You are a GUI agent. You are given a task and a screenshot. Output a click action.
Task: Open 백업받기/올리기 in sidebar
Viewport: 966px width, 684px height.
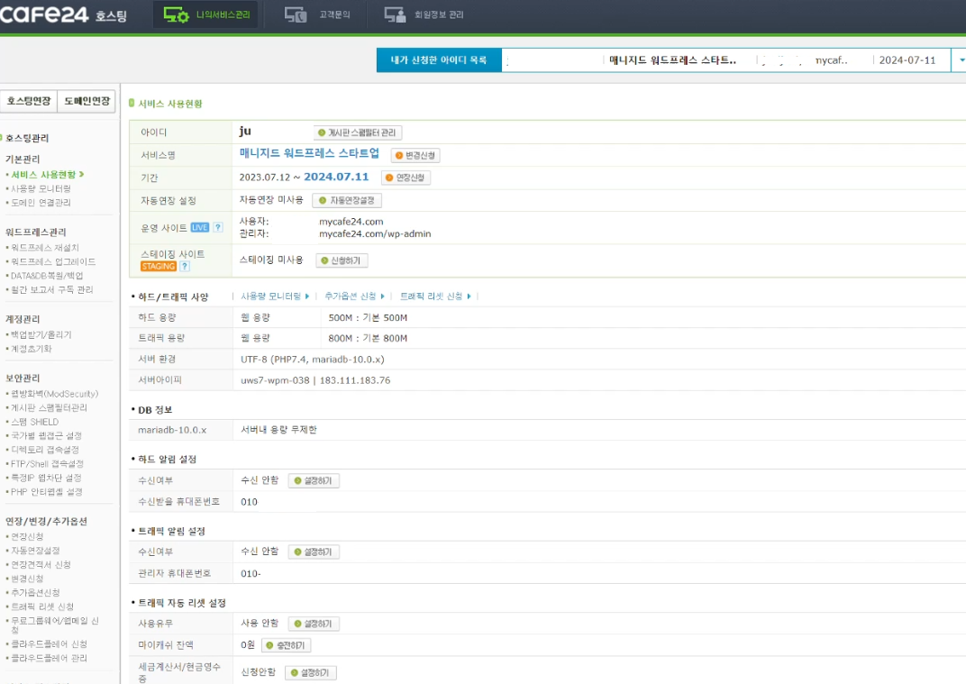pyautogui.click(x=41, y=334)
